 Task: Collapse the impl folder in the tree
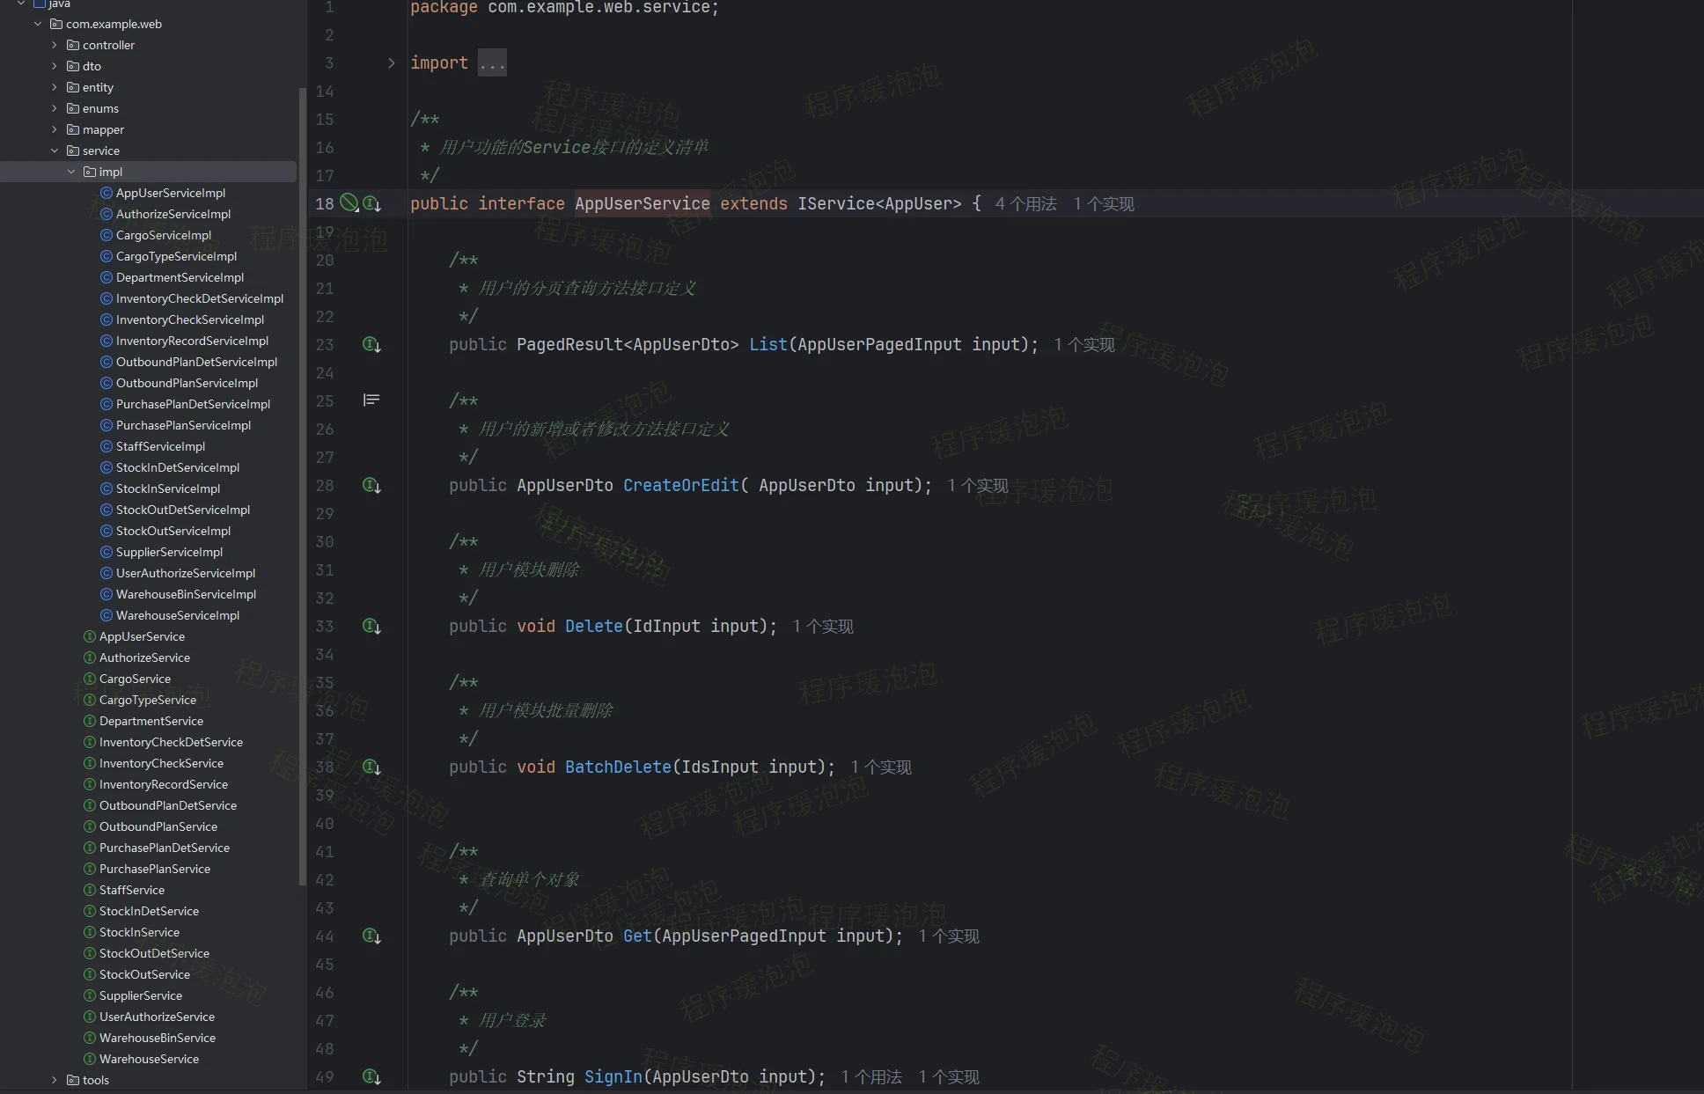click(72, 172)
